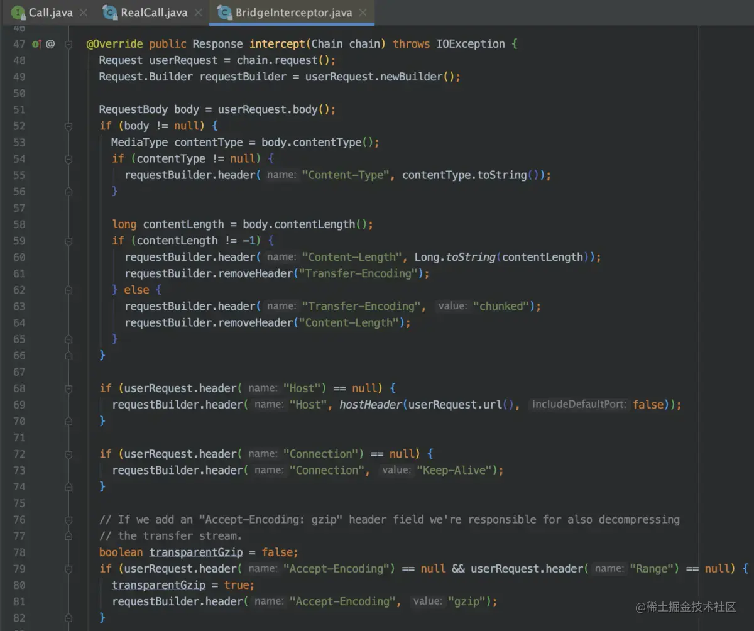The height and width of the screenshot is (631, 754).
Task: Fold the comment block starting on line 76
Action: coord(68,520)
